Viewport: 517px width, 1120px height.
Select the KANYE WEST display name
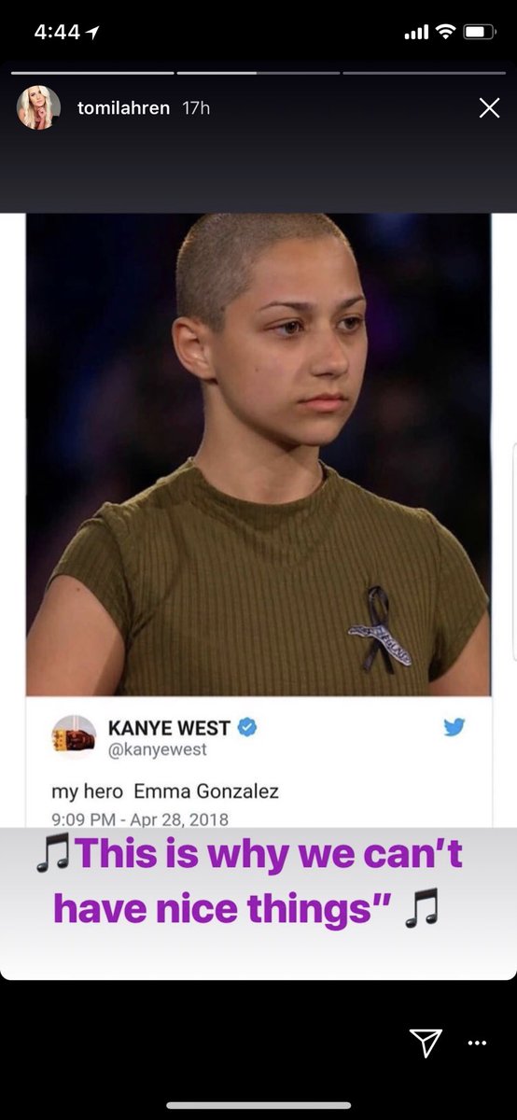[x=170, y=727]
